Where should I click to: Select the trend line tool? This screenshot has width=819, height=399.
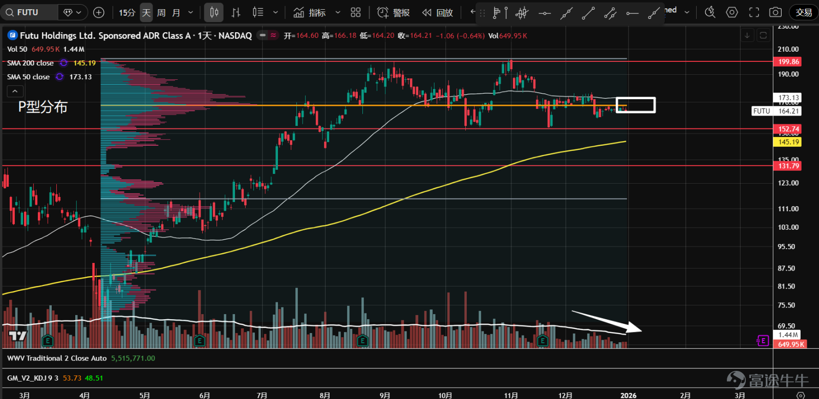pos(588,13)
